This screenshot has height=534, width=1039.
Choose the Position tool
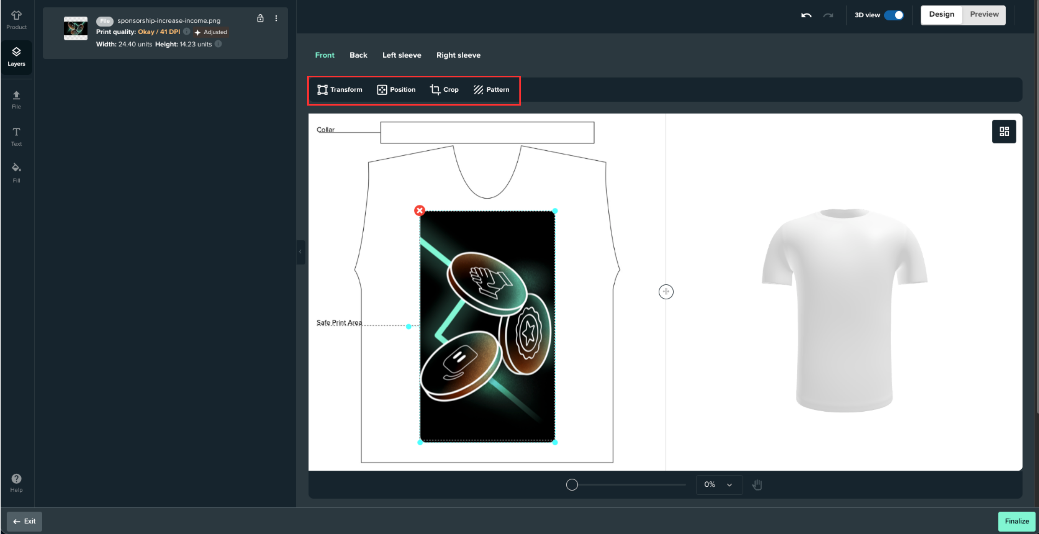[396, 89]
